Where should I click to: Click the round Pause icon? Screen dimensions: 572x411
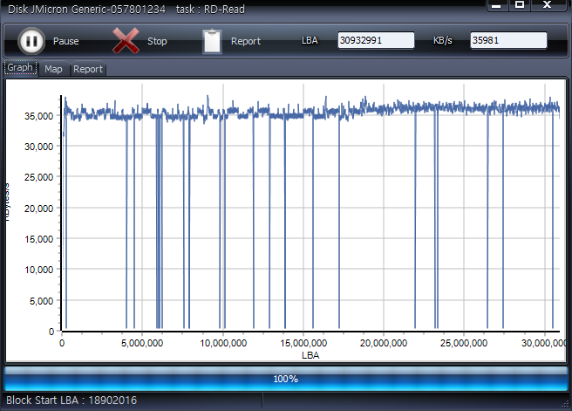tap(31, 40)
